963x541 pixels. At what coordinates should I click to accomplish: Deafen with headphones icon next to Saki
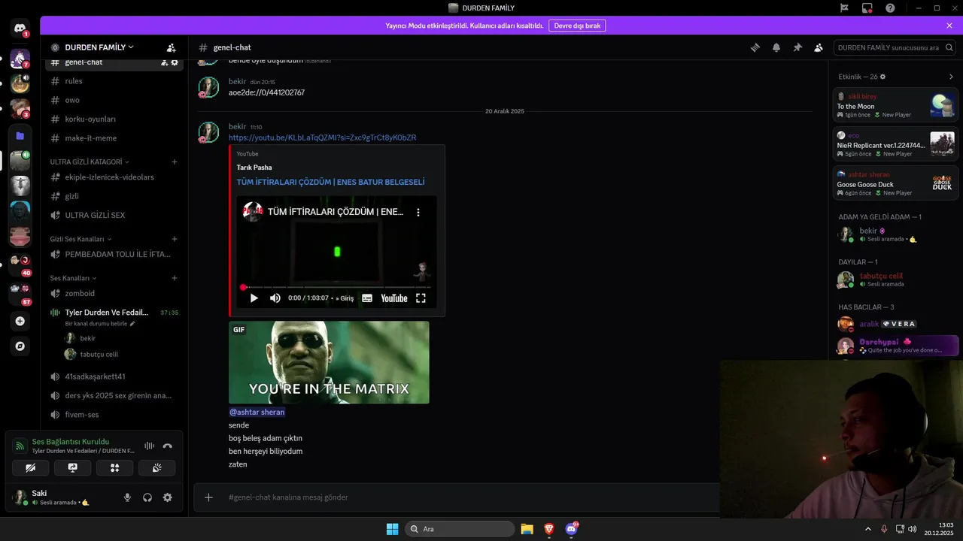coord(147,497)
